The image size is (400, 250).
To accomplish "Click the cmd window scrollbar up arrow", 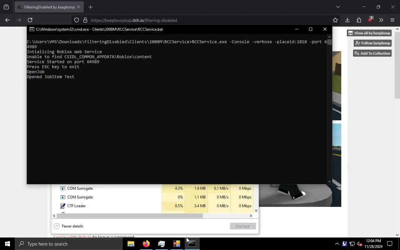I will (329, 36).
